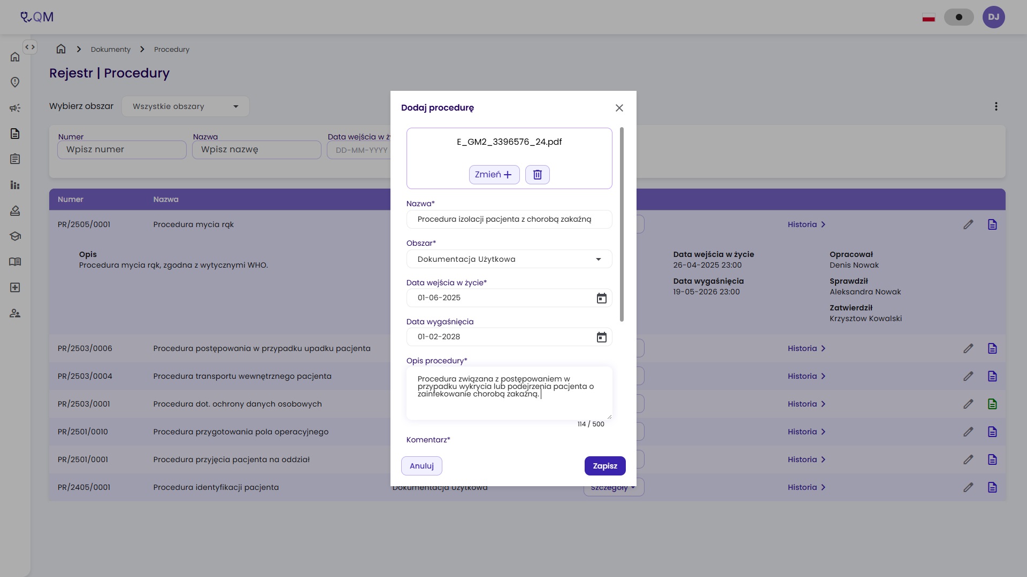The image size is (1027, 577).
Task: Open the open book sidebar icon
Action: (15, 262)
